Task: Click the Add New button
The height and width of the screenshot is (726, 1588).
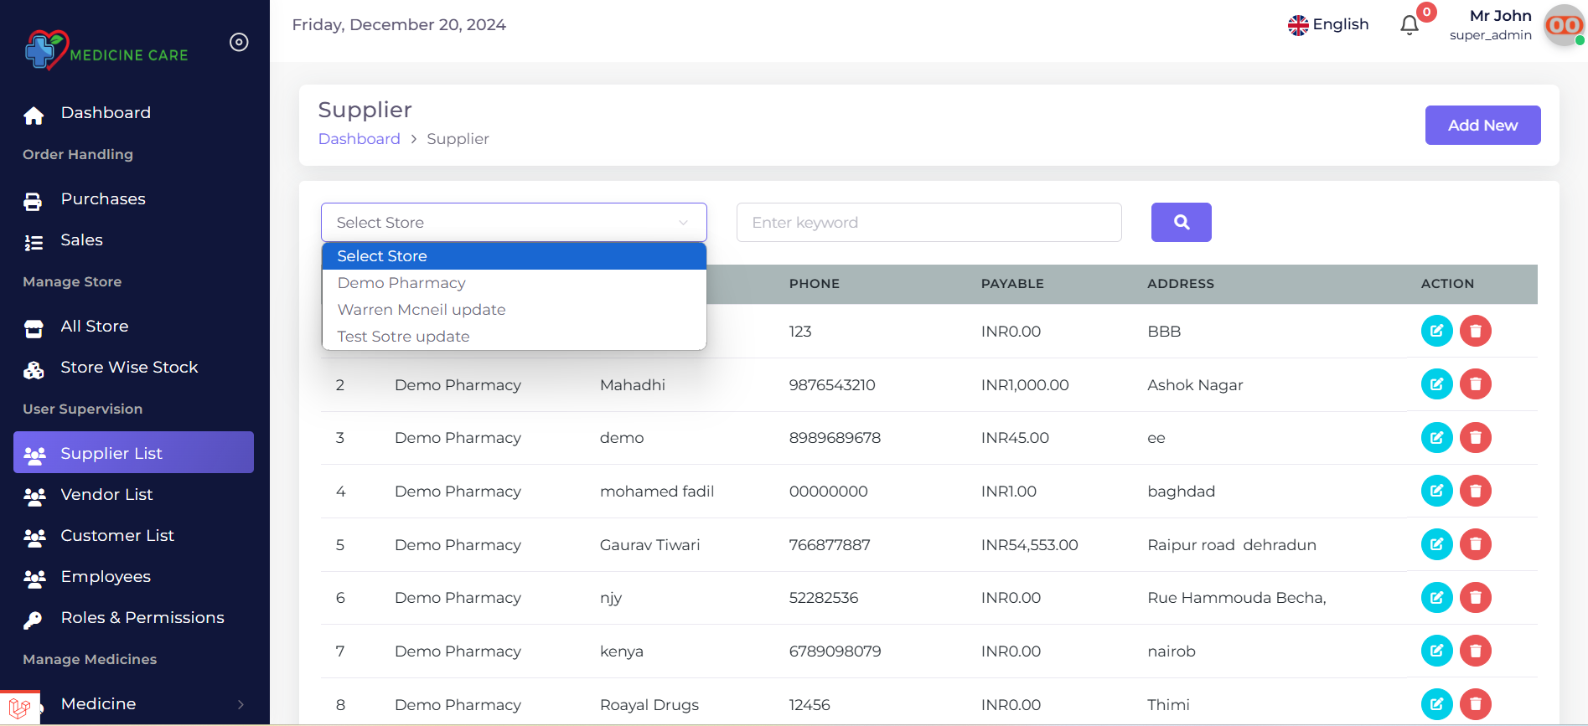Action: [1482, 126]
